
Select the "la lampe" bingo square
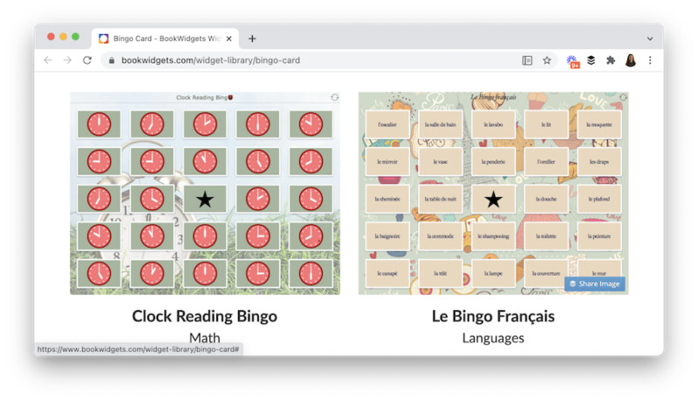(x=493, y=274)
